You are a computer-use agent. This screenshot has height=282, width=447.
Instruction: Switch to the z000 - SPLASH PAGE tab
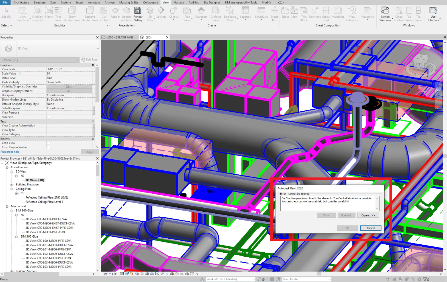(120, 37)
